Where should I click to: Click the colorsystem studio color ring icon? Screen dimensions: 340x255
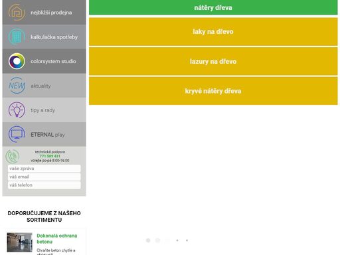[x=17, y=61]
